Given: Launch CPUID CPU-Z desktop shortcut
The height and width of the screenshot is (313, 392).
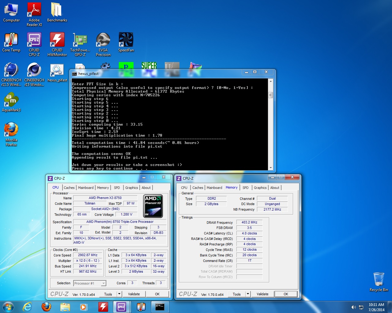Looking at the screenshot, I should coord(34,44).
